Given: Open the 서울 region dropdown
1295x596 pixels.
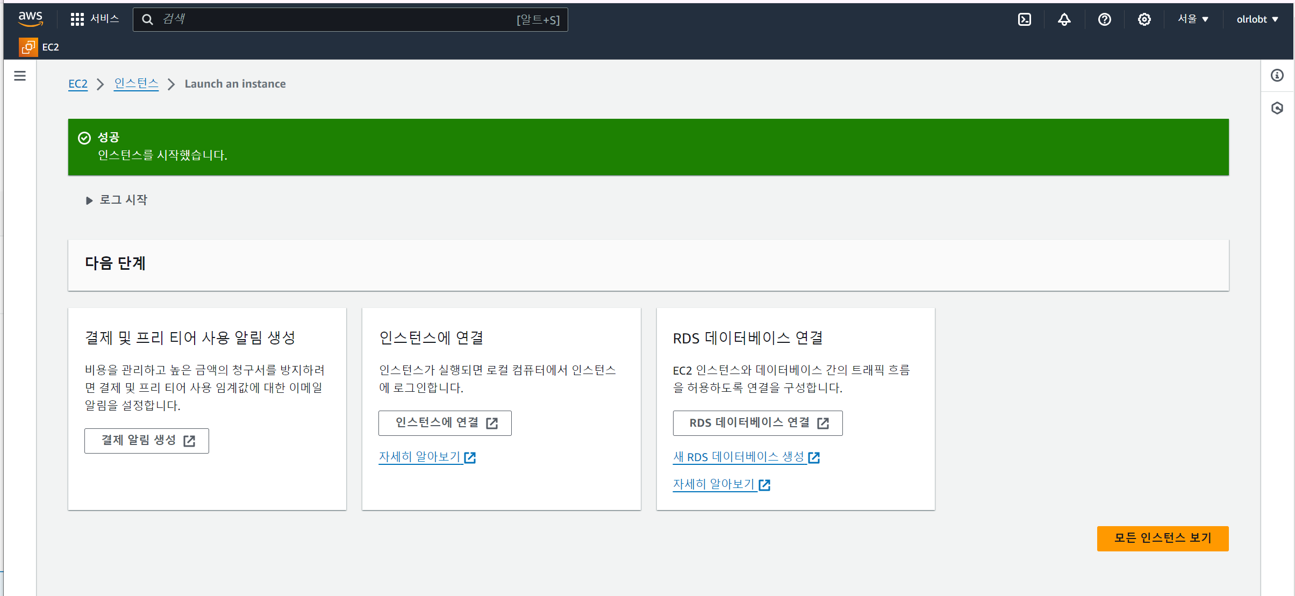Looking at the screenshot, I should 1193,19.
